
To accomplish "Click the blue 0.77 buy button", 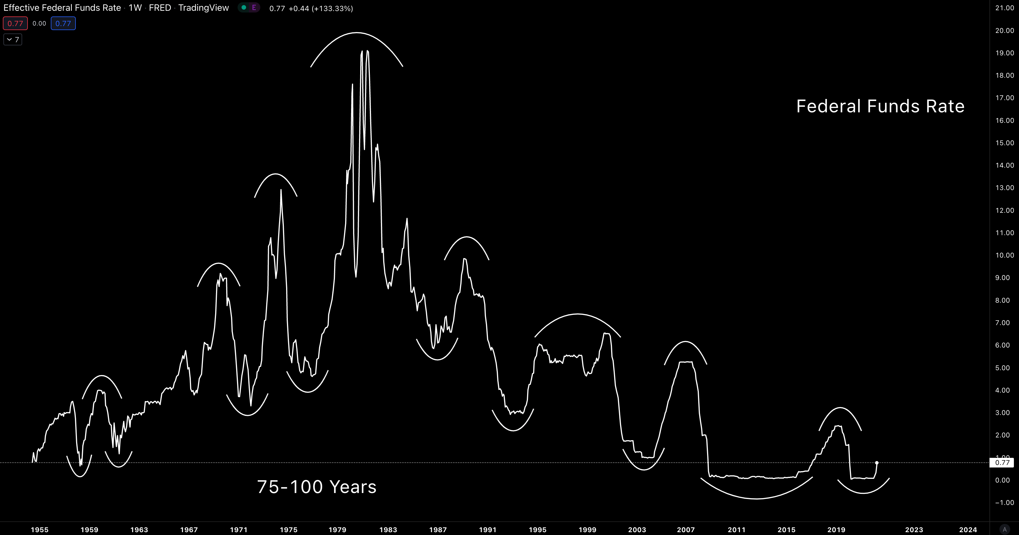I will click(63, 23).
